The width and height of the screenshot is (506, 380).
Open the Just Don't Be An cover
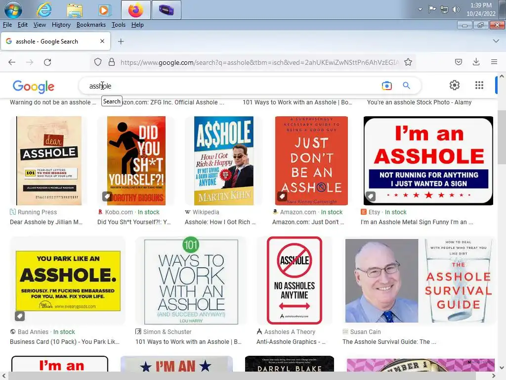pyautogui.click(x=311, y=161)
